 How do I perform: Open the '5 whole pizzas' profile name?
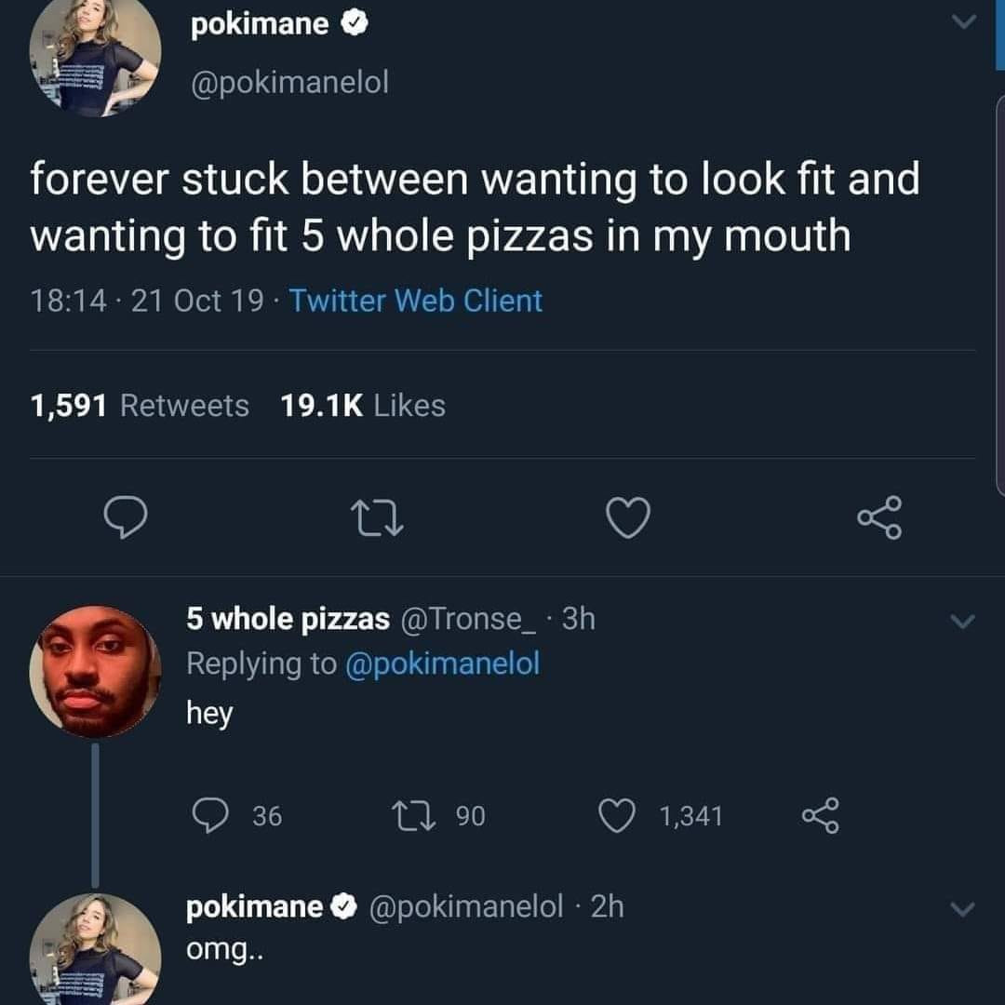coord(288,619)
